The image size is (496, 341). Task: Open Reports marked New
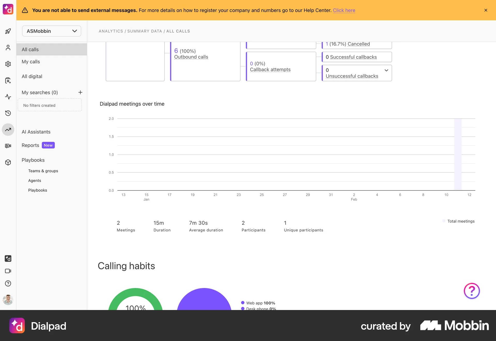coord(30,145)
